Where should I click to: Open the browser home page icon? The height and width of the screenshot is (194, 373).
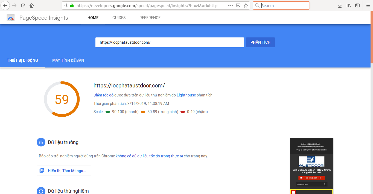coord(32,5)
